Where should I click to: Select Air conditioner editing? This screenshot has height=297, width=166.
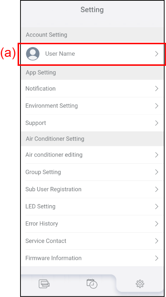pos(92,155)
